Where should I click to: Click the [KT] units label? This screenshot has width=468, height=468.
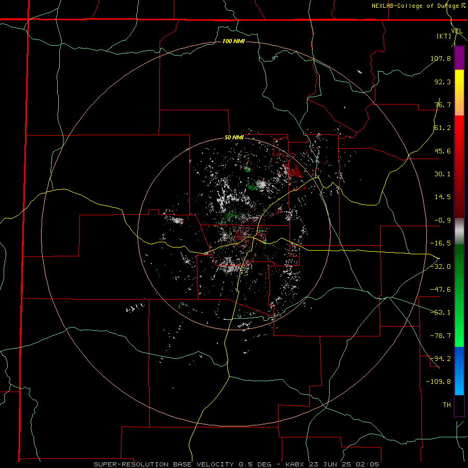[x=444, y=36]
